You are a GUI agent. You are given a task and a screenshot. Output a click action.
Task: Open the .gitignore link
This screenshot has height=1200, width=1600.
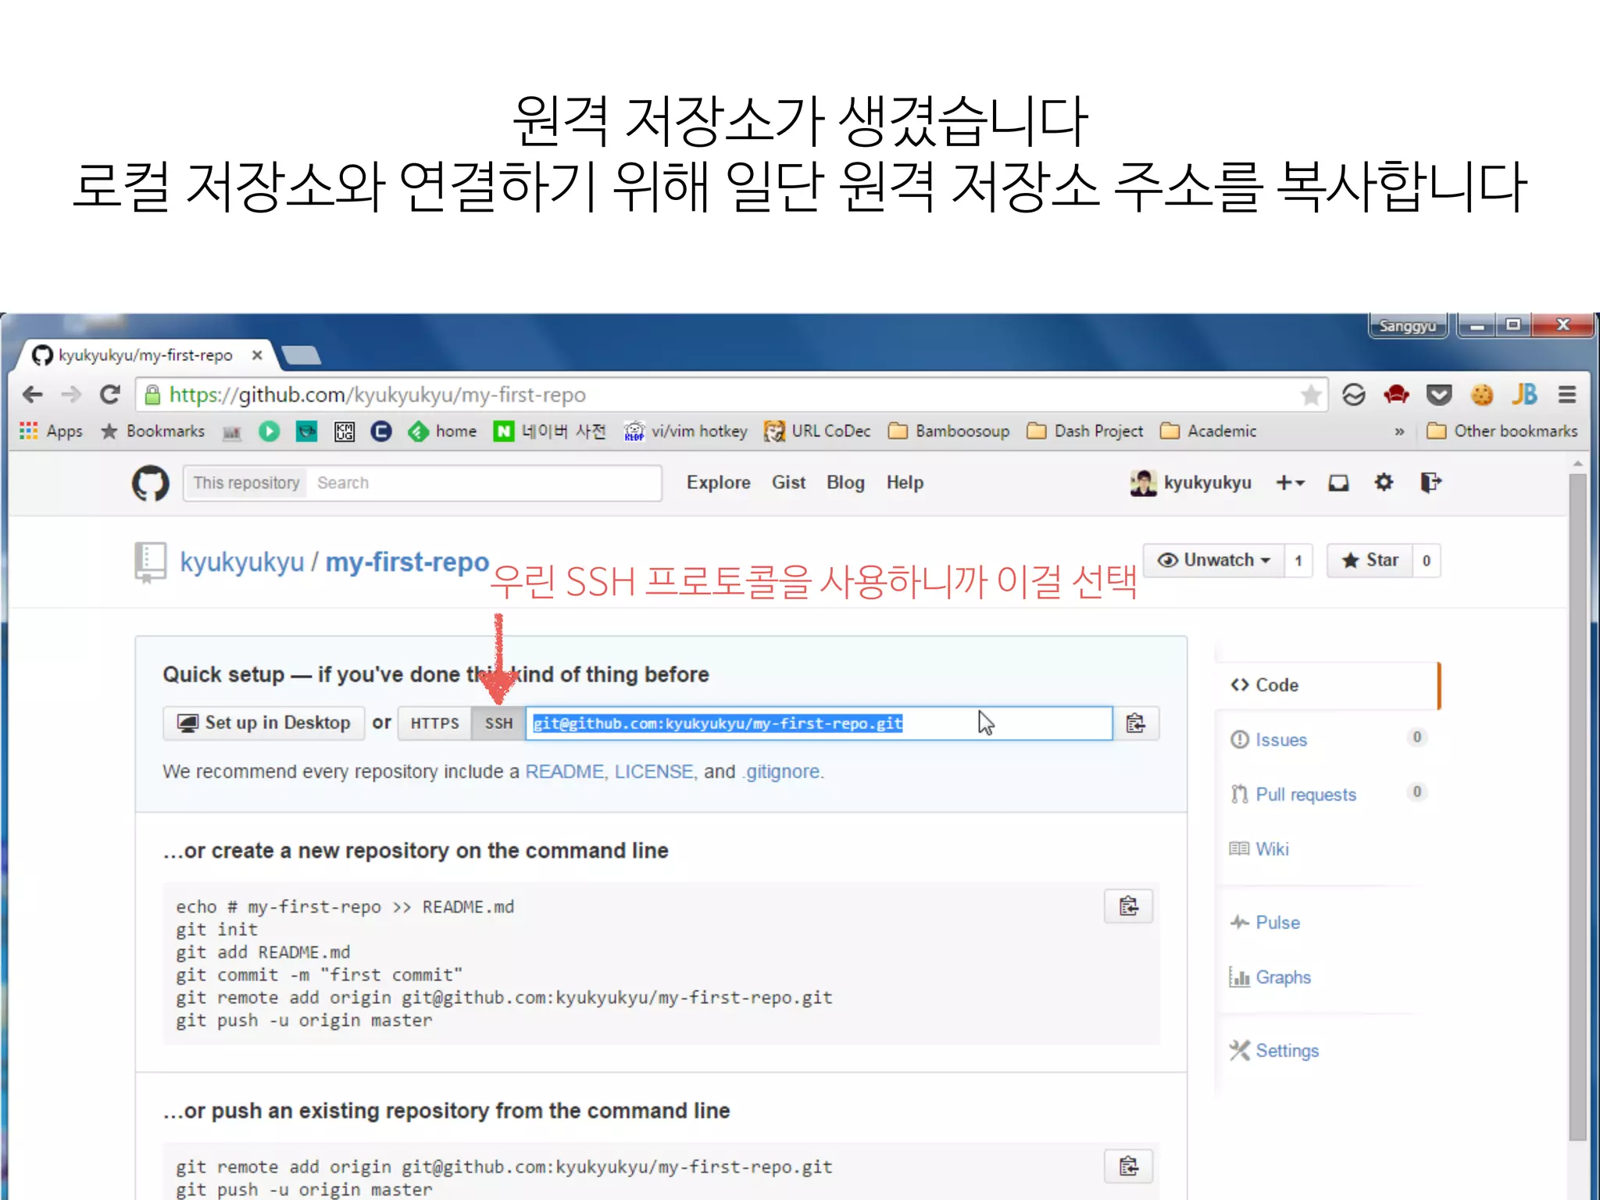[x=781, y=772]
